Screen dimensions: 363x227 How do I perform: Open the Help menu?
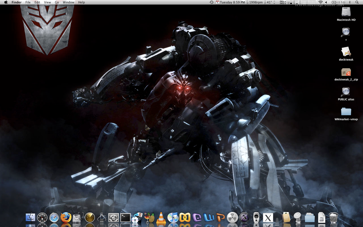pyautogui.click(x=82, y=2)
